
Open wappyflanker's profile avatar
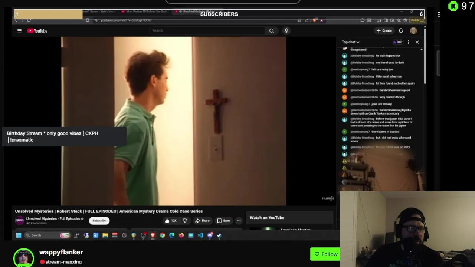(24, 258)
